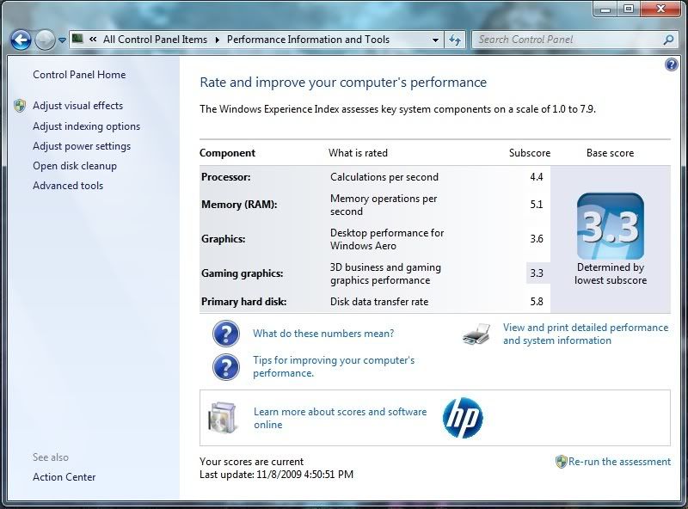Viewport: 688px width, 509px height.
Task: Click the software box icon near Learn more
Action: 223,418
